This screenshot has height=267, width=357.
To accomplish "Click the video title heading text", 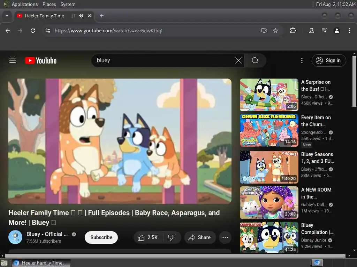I will [x=114, y=218].
